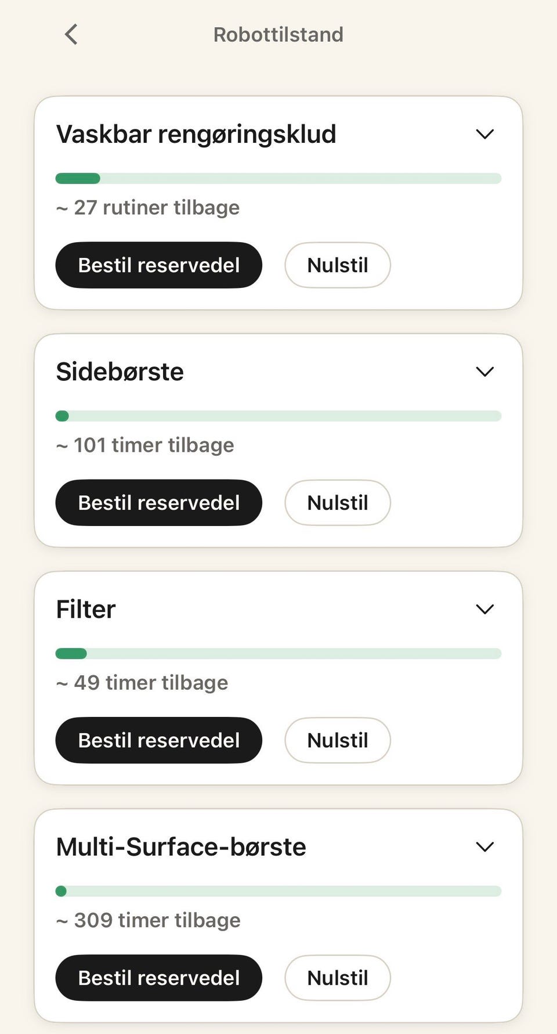Click the Filter progress bar
557x1034 pixels.
coord(278,654)
